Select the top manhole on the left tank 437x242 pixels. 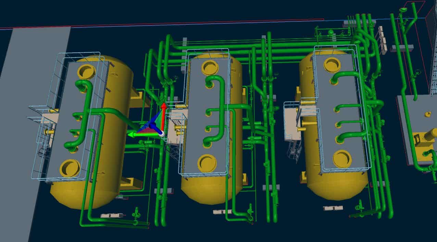point(86,71)
